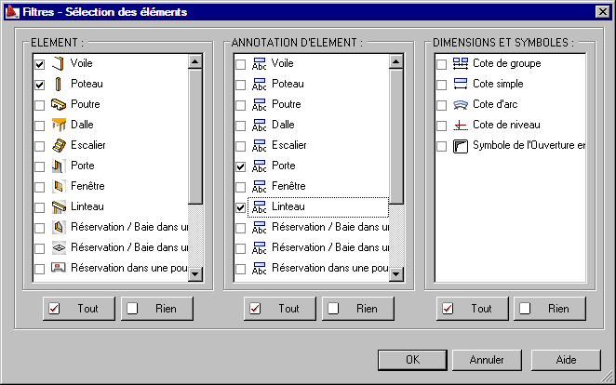Click the Poutre beam icon in ELEMENT list

(x=58, y=104)
